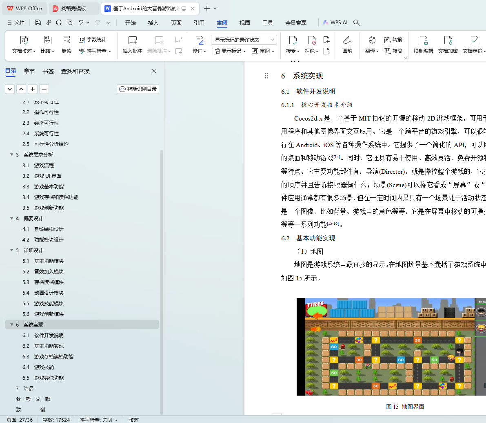486x423 pixels.
Task: Jump to 7 结语 heading
Action: click(x=24, y=389)
